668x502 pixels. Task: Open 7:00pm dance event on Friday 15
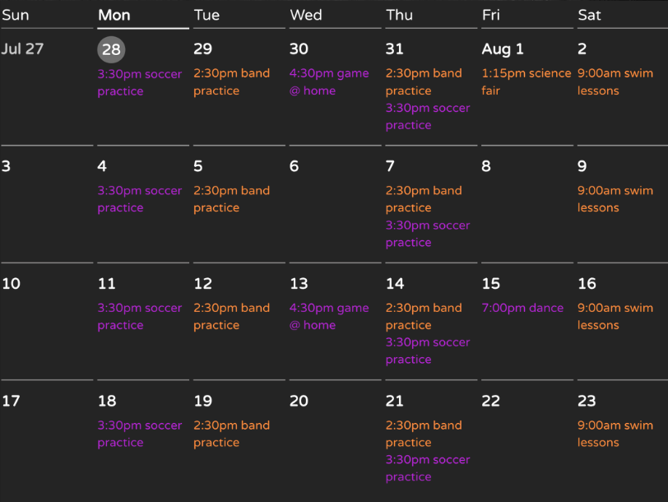(x=522, y=308)
